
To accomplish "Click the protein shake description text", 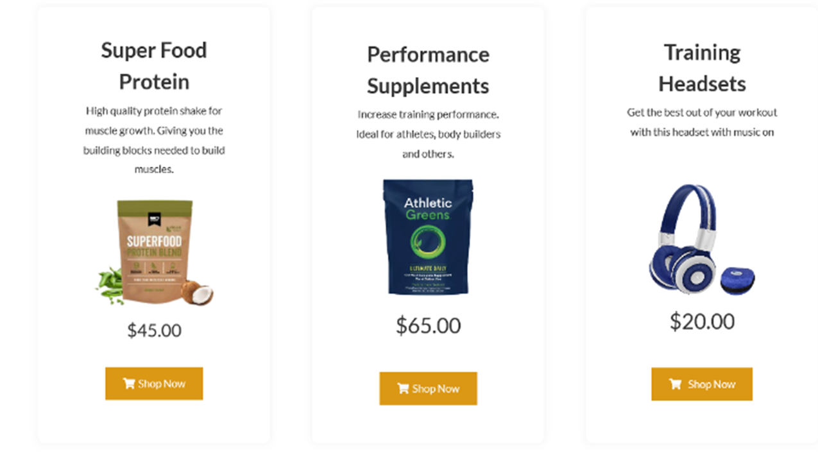I will [154, 141].
